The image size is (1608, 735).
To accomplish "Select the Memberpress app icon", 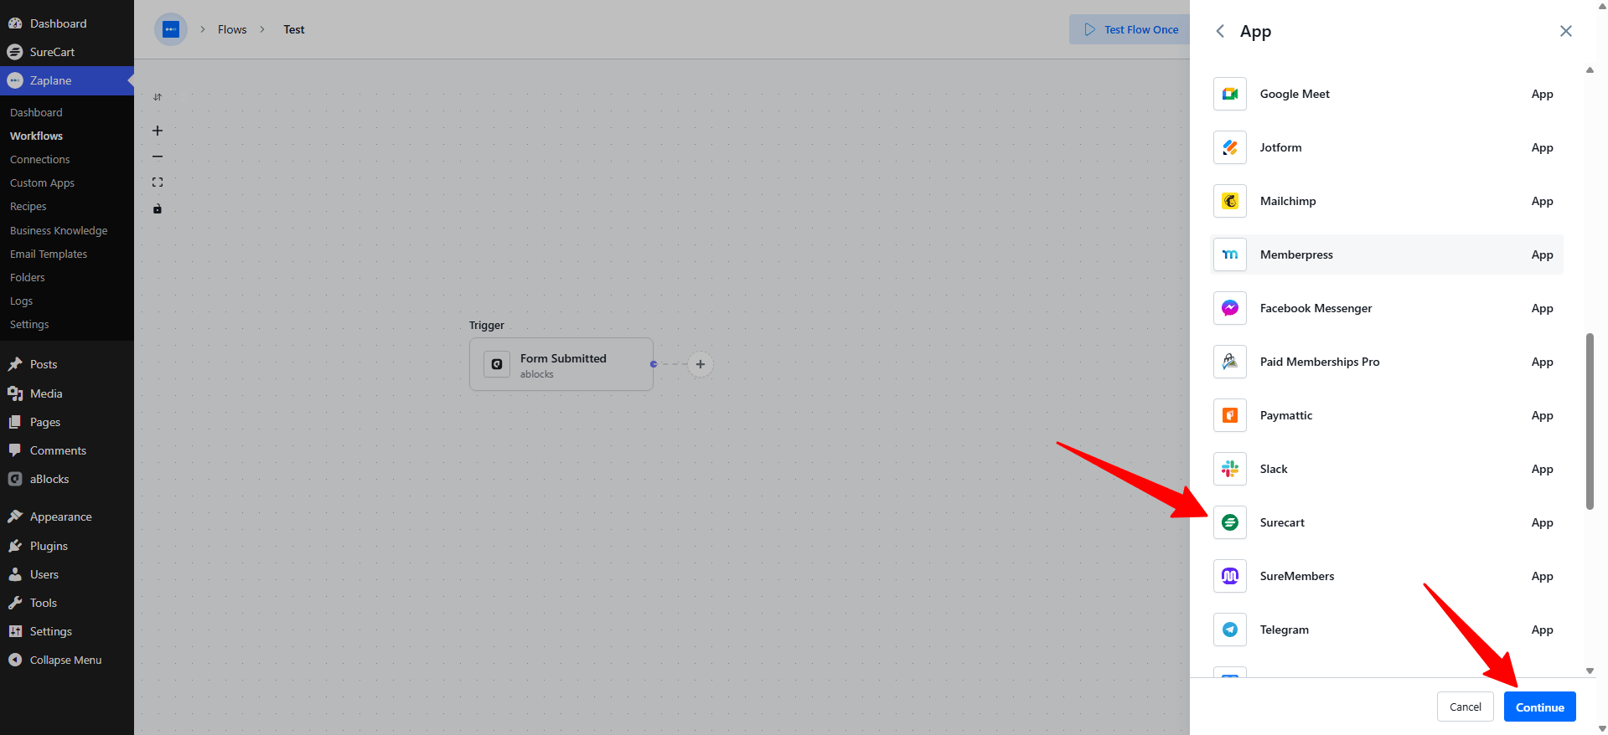I will tap(1230, 254).
